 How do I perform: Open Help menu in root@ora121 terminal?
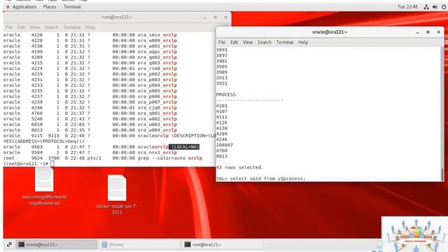90,27
